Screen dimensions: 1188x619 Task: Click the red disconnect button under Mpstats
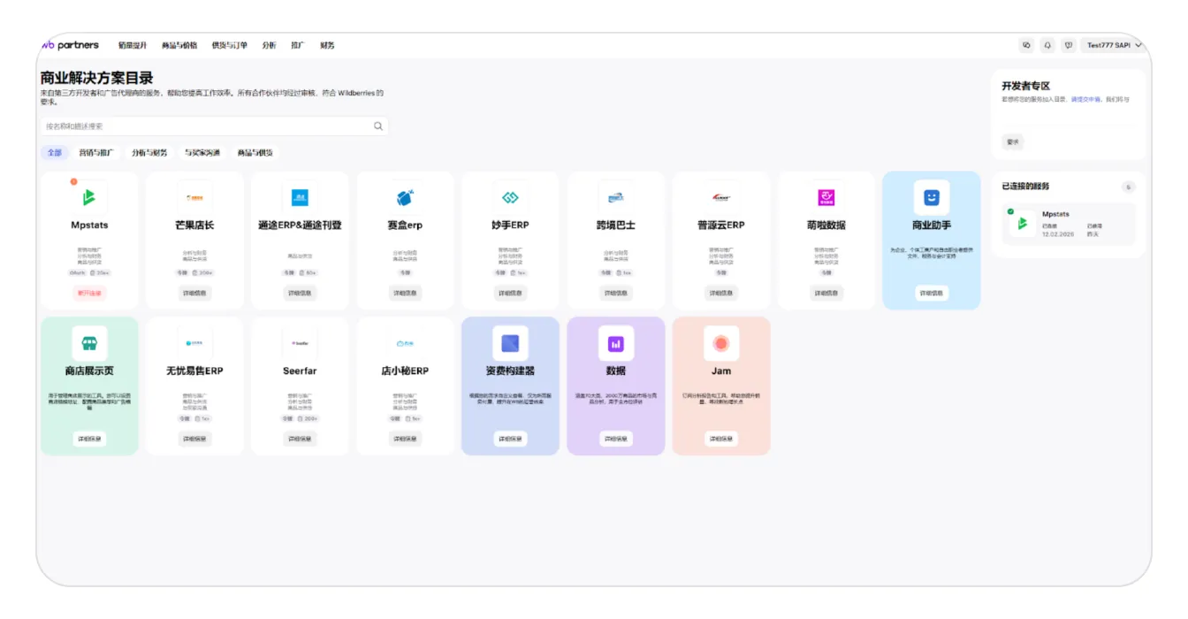click(x=89, y=293)
